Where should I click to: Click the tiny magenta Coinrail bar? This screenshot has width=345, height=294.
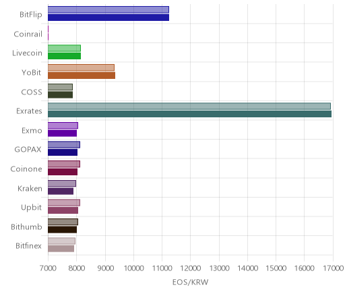coord(48,33)
